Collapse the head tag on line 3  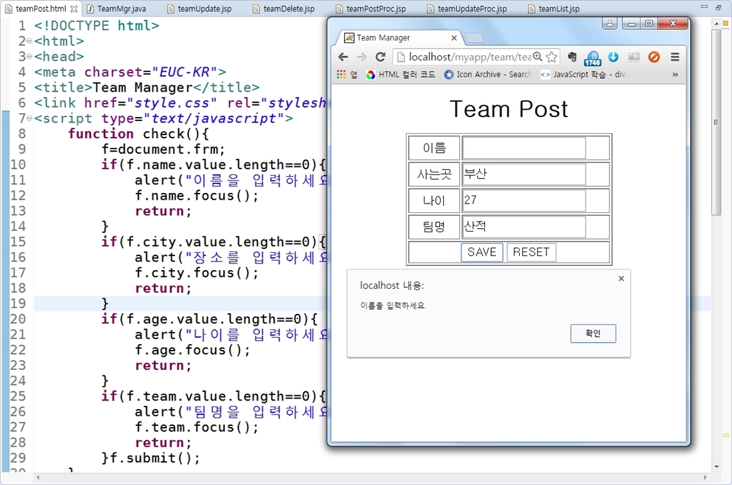pos(29,57)
